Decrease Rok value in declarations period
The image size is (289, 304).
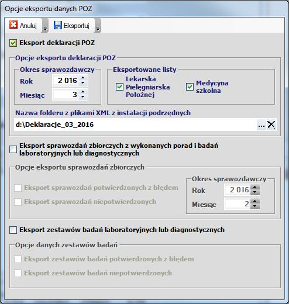83,83
